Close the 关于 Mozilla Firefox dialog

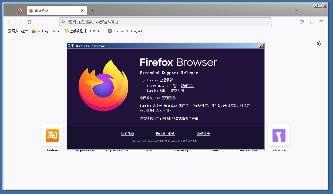(x=261, y=46)
